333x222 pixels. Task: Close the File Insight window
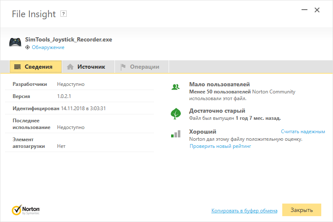pyautogui.click(x=317, y=10)
